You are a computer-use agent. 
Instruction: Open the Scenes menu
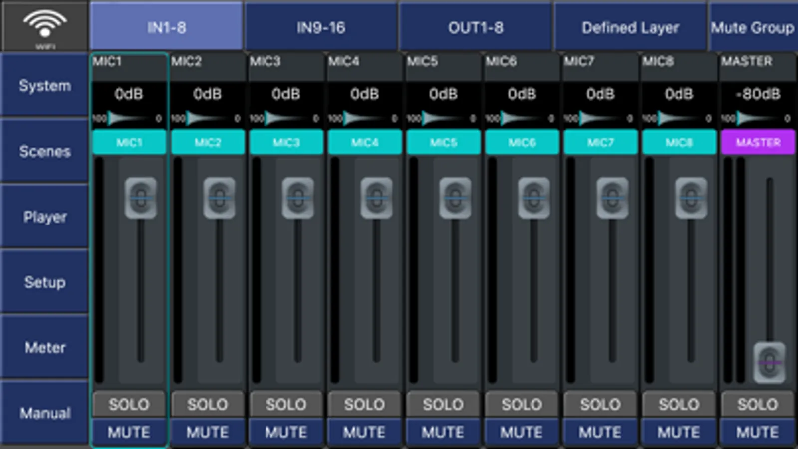(45, 151)
